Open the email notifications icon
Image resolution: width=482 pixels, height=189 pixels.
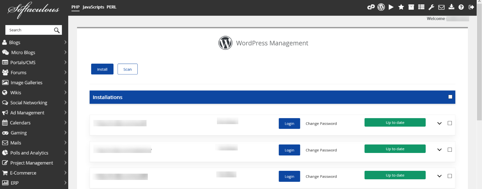tap(441, 7)
